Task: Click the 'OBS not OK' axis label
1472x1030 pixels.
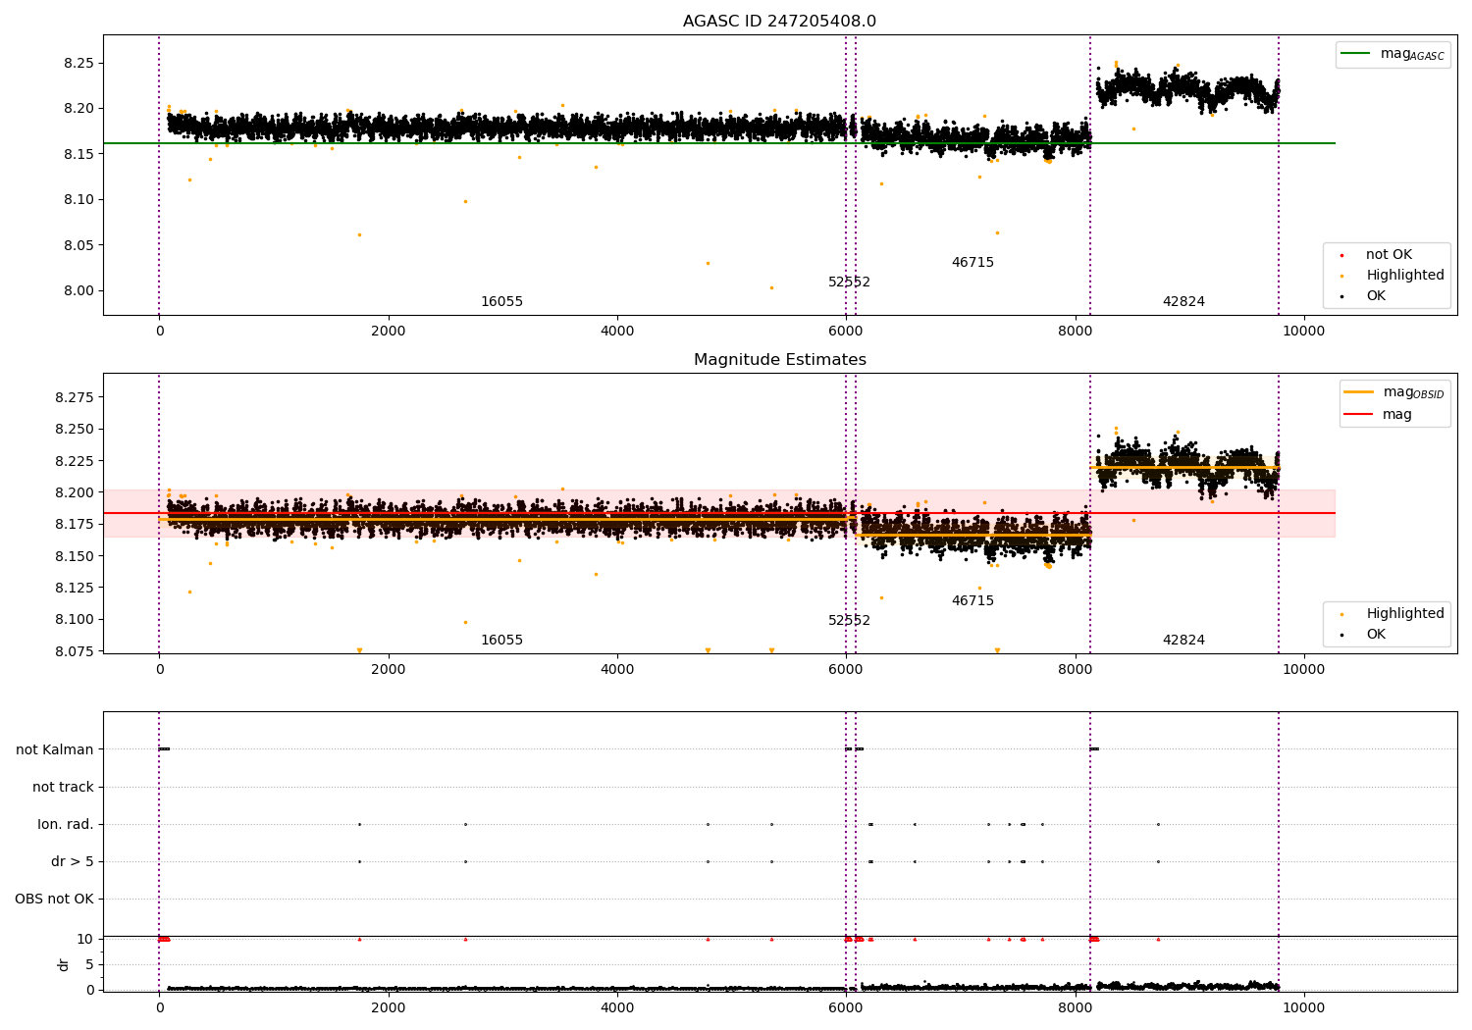Action: [54, 899]
